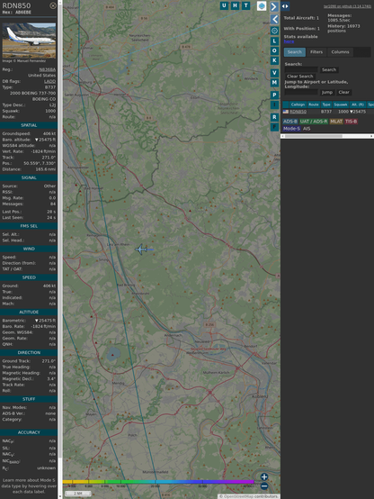Click the R map button
374x499 pixels.
pos(274,117)
